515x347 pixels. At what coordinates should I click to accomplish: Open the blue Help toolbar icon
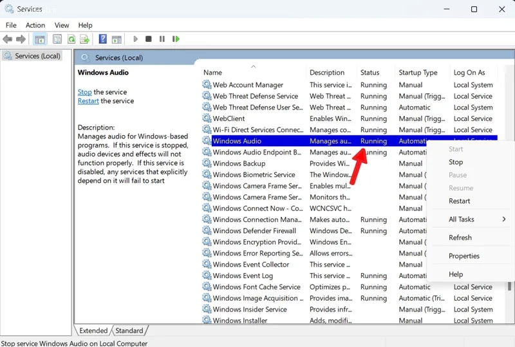point(103,39)
